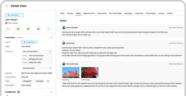The height and width of the screenshot is (96, 186).
Task: Click the John Mayer name heading
Action: [x=11, y=20]
